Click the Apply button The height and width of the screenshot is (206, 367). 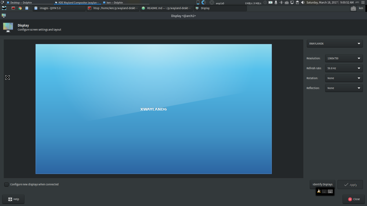pyautogui.click(x=350, y=184)
